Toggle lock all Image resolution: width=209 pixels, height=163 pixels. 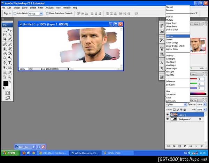(185, 110)
